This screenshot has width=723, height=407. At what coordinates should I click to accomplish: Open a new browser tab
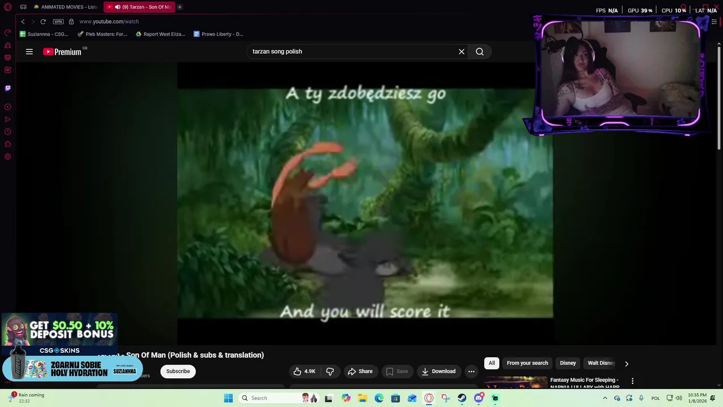click(x=180, y=7)
